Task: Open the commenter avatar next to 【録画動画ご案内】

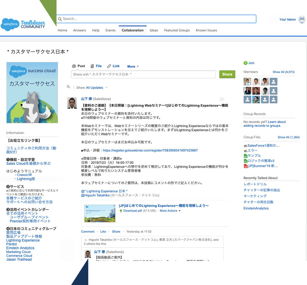Action: 88,254
